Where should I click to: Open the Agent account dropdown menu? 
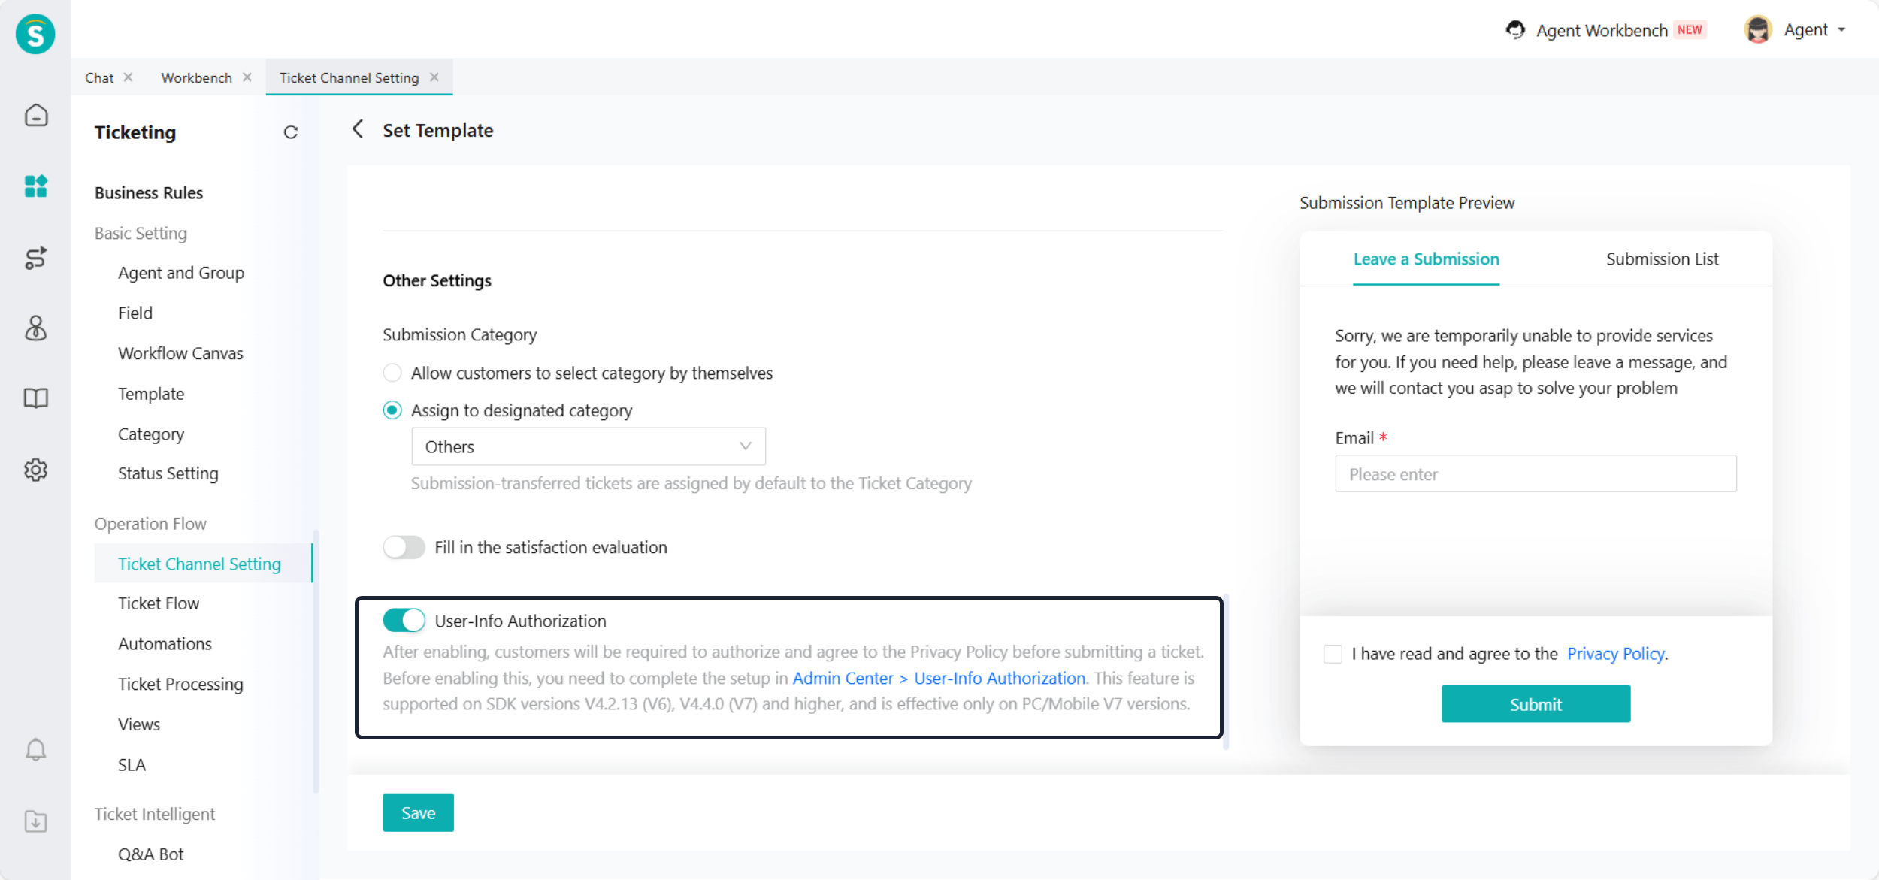point(1796,30)
